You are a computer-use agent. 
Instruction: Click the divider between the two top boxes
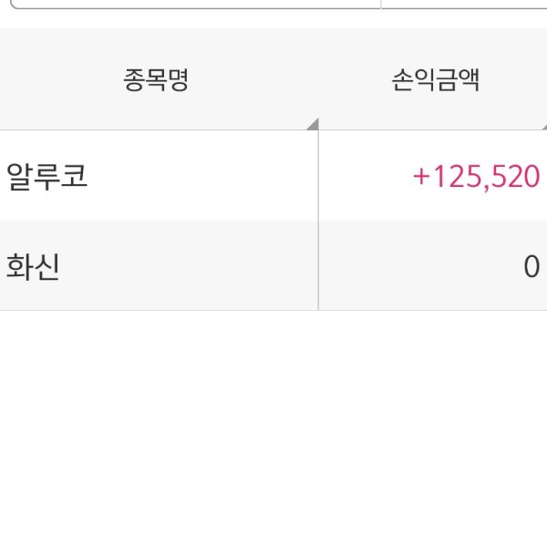[x=380, y=4]
